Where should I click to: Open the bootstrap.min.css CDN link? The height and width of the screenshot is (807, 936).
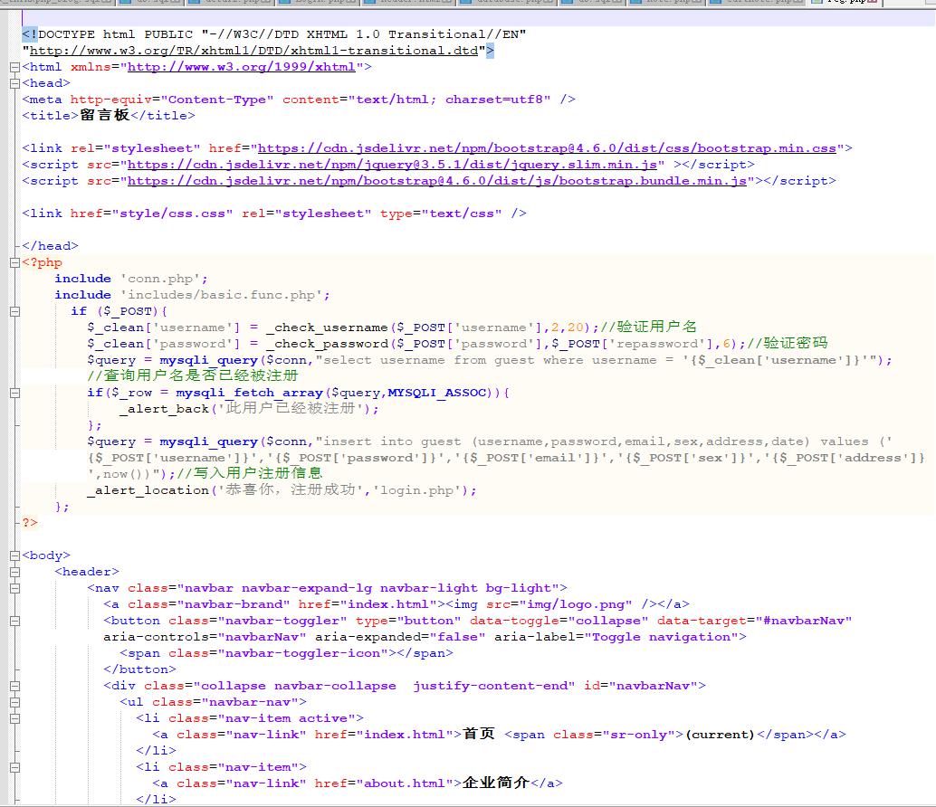click(547, 148)
